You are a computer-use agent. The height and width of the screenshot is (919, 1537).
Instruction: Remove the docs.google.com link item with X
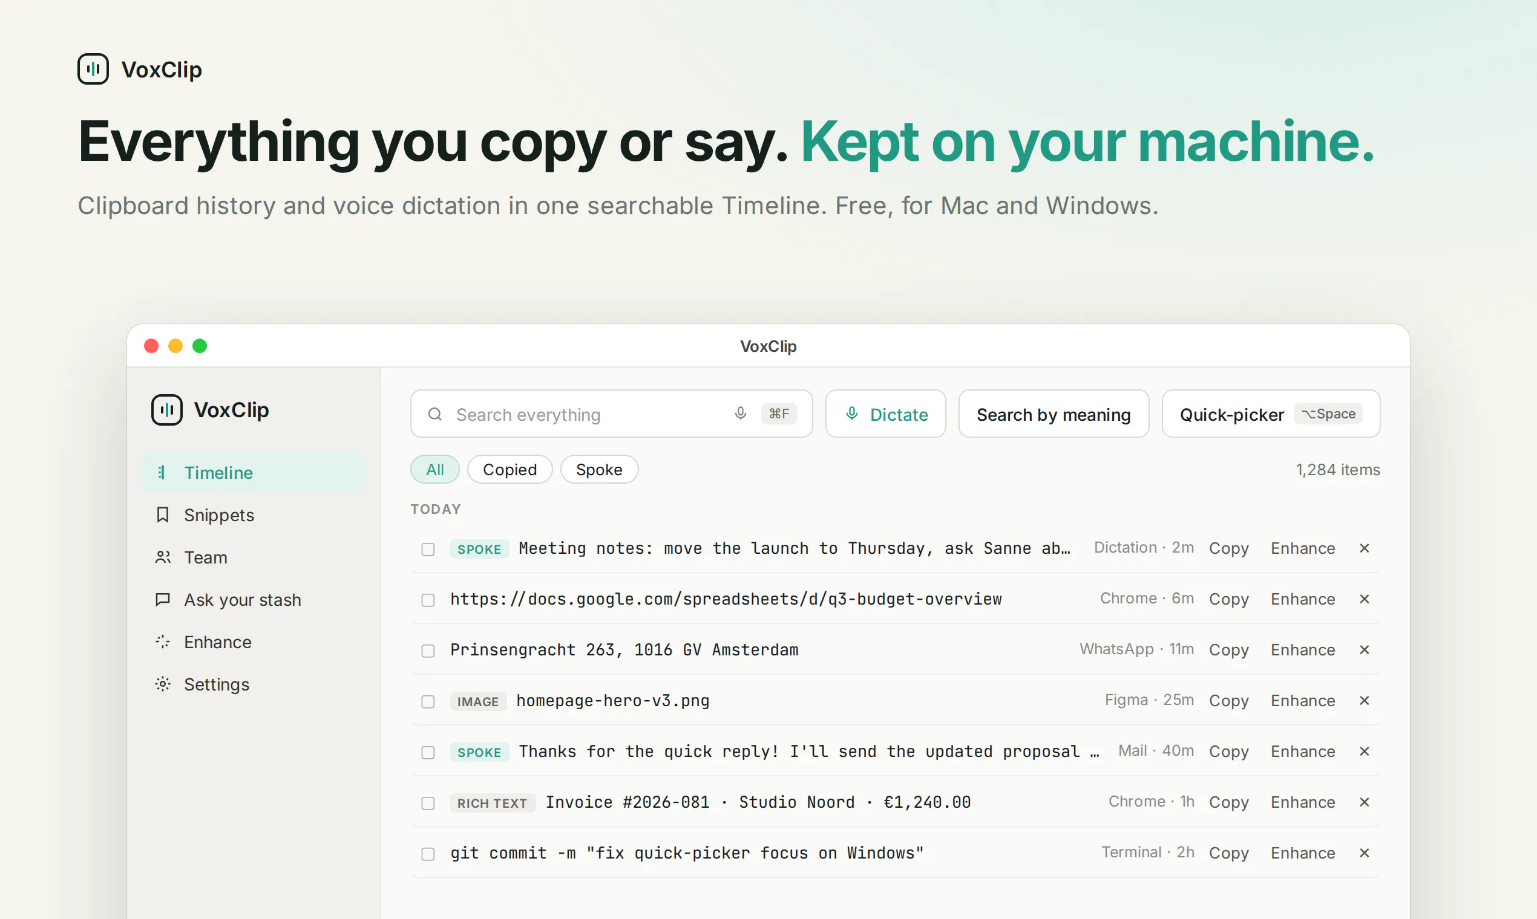click(x=1364, y=599)
